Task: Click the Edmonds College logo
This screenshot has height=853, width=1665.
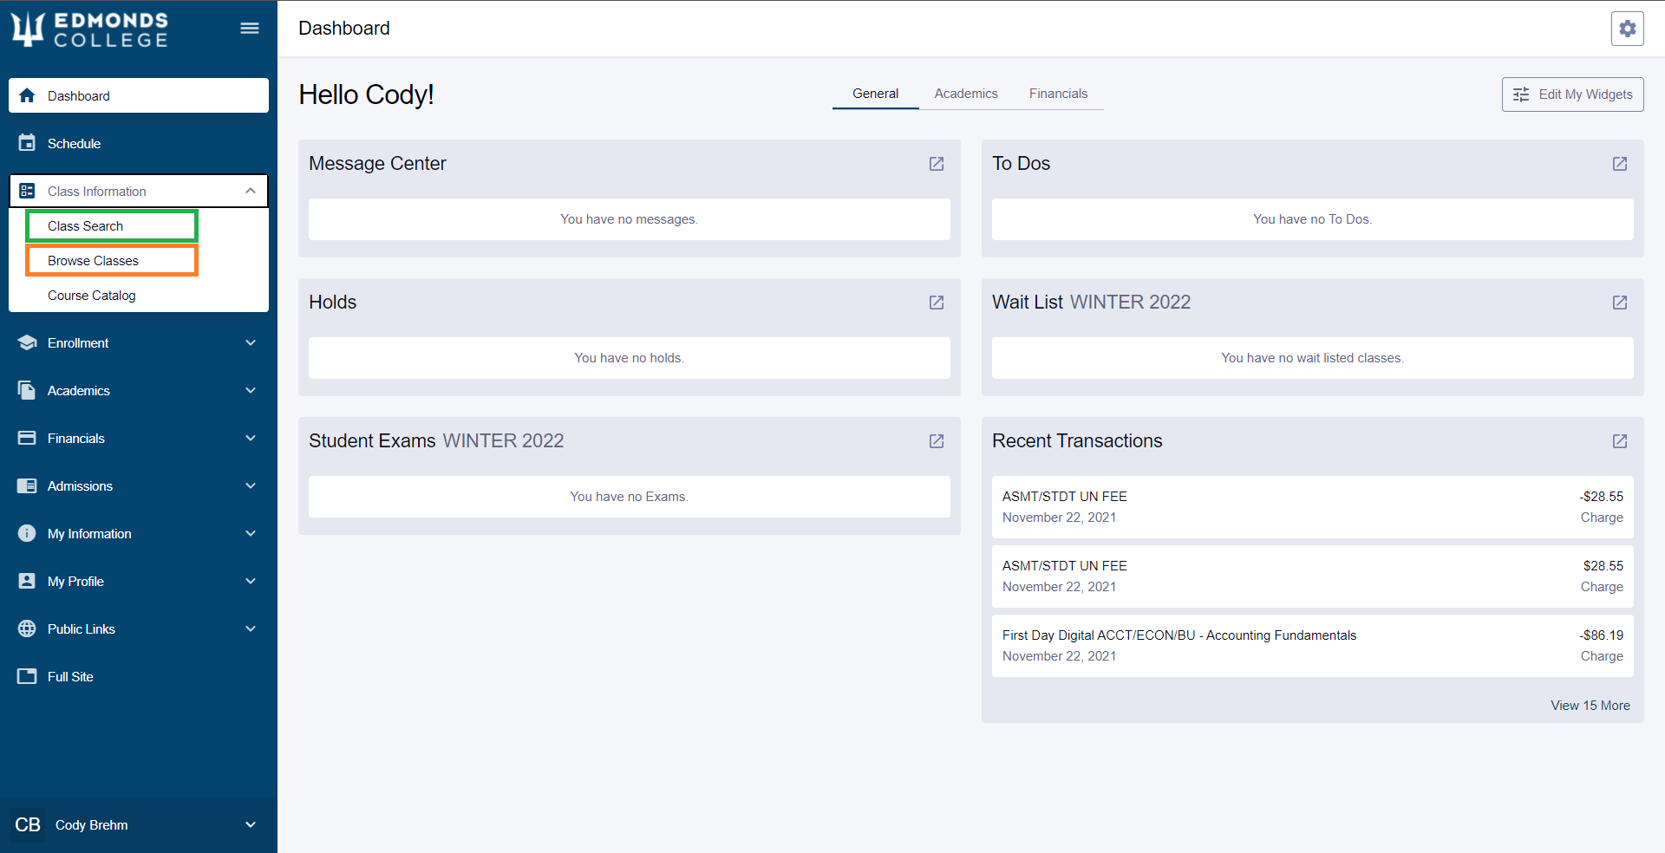Action: [x=89, y=29]
